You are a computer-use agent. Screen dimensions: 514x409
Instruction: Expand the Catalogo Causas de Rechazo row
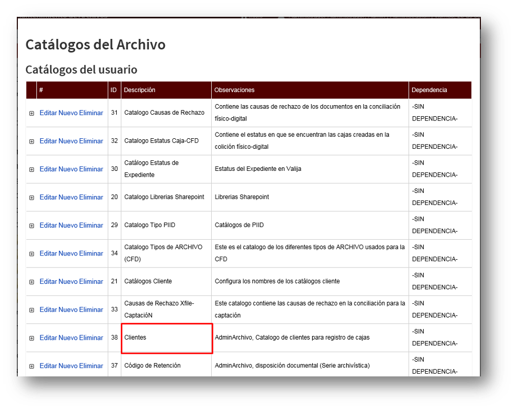tap(32, 113)
